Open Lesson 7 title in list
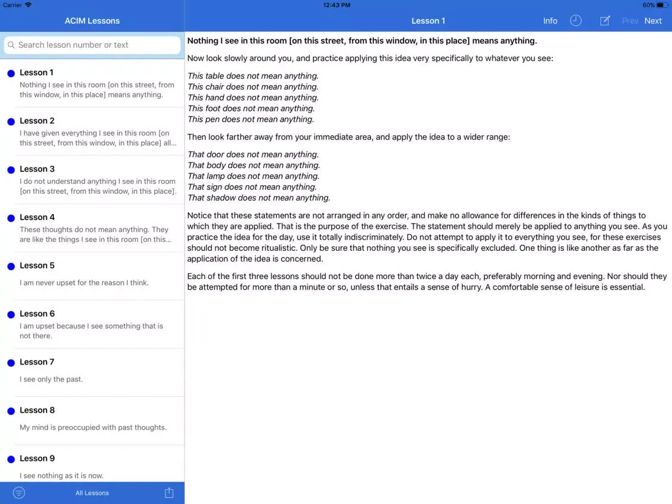This screenshot has width=672, height=504. tap(37, 361)
